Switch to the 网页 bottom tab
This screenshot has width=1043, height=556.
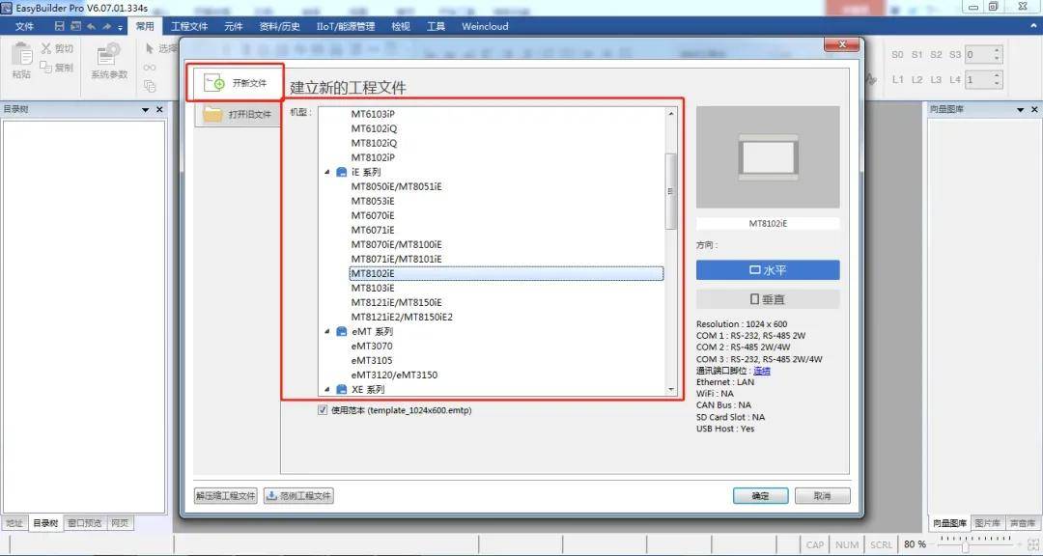pyautogui.click(x=120, y=523)
